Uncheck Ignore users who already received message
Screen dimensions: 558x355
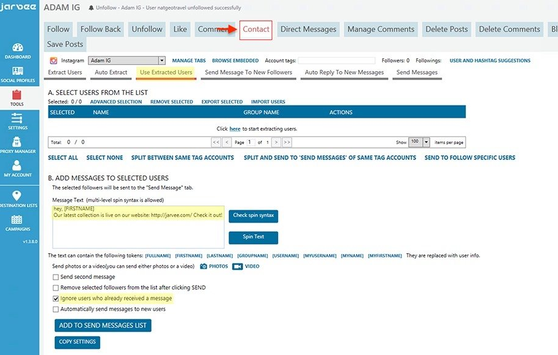click(x=55, y=299)
